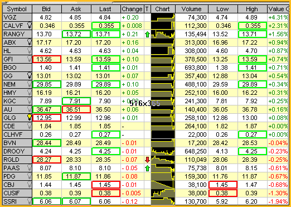This screenshot has height=207, width=291.
Task: Click the lightbulb icon next to CDE
Action: pos(29,126)
